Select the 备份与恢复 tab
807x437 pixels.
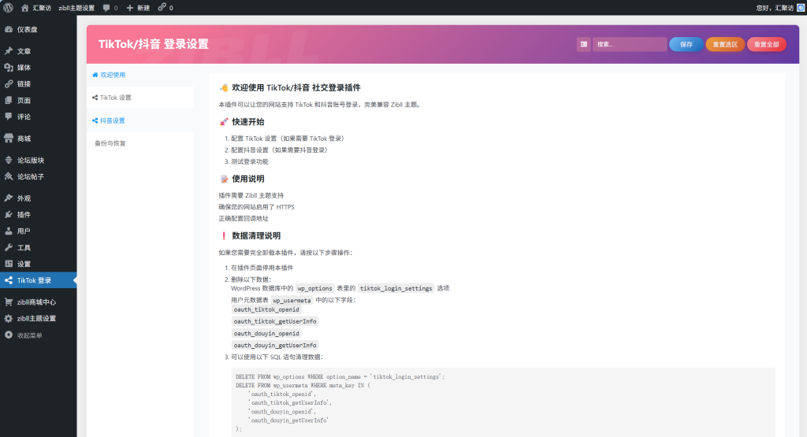140,143
